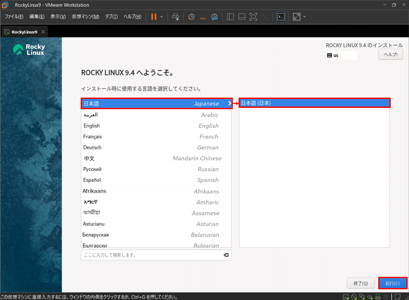The image size is (409, 300).
Task: Select English in the language list
Action: (x=156, y=126)
